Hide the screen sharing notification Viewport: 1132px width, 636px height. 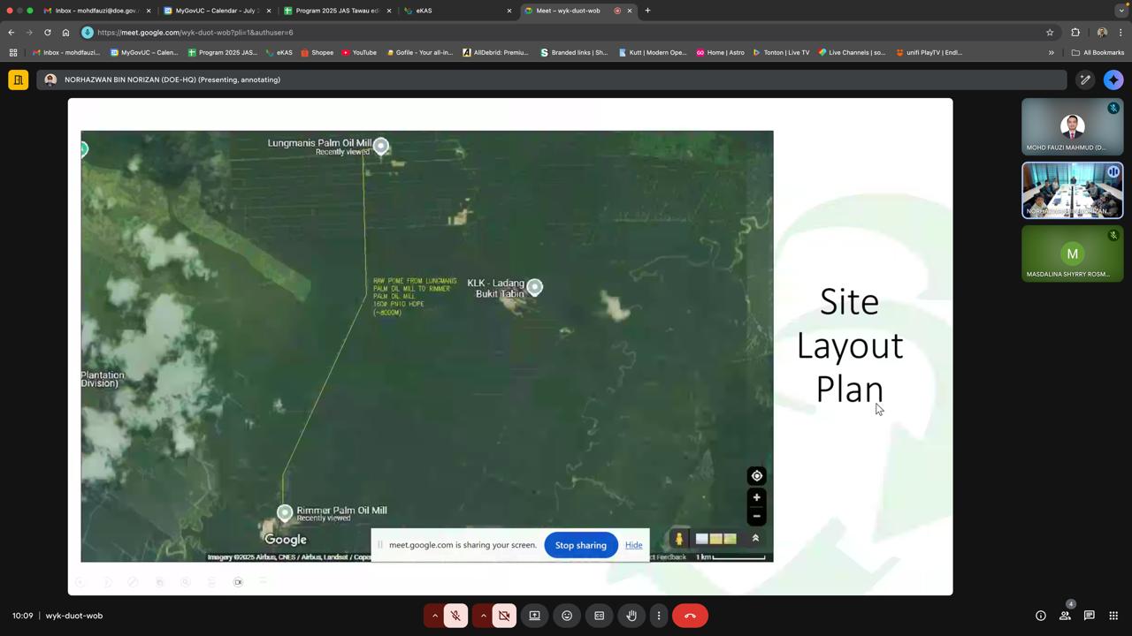633,545
